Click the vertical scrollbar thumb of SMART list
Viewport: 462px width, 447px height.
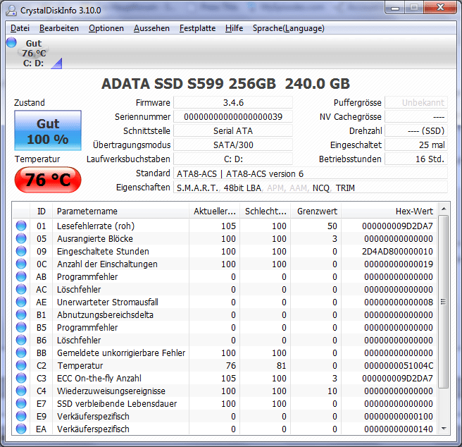tap(444, 302)
